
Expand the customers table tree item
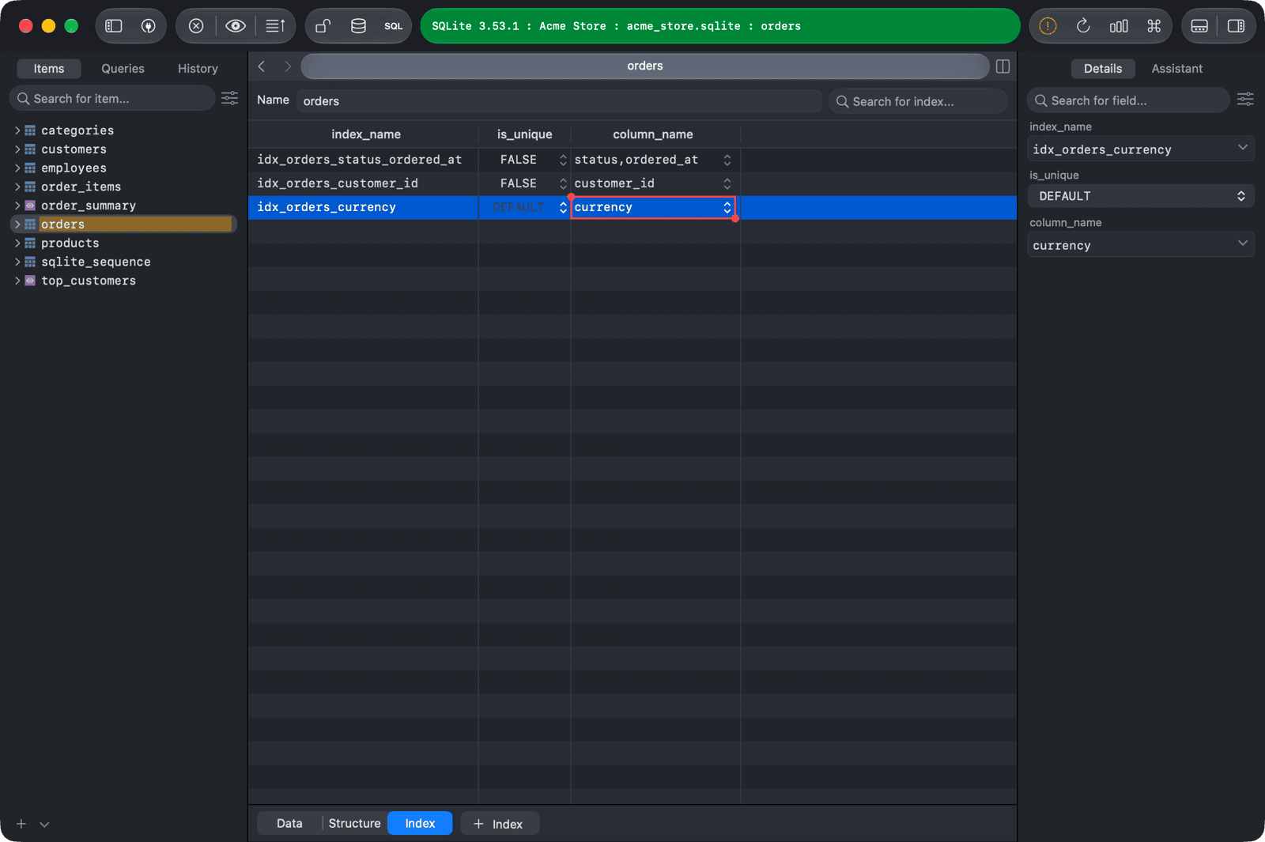(x=17, y=149)
